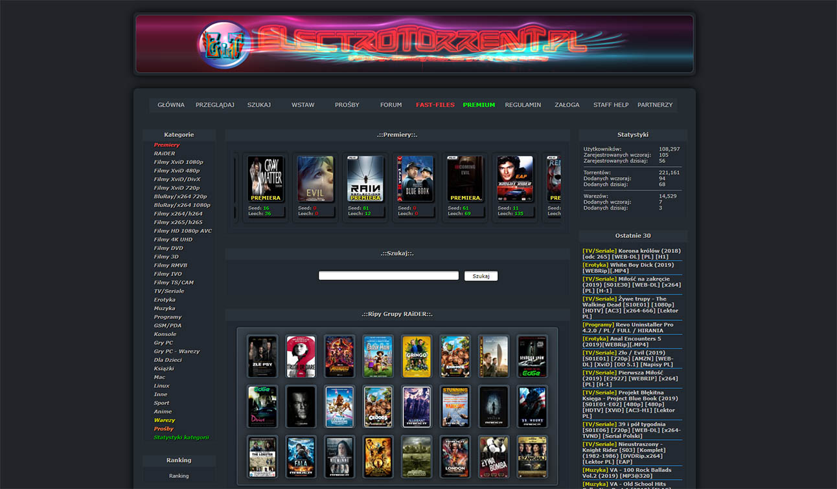This screenshot has width=837, height=489.
Task: Open the Gray Matter premiere poster
Action: click(x=266, y=179)
